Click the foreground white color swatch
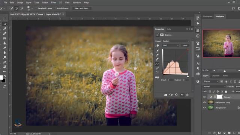 (1, 78)
